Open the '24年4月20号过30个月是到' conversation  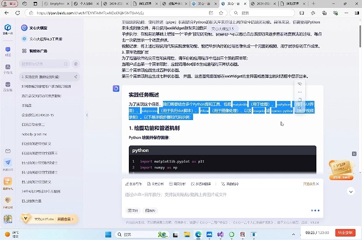[x=41, y=191]
